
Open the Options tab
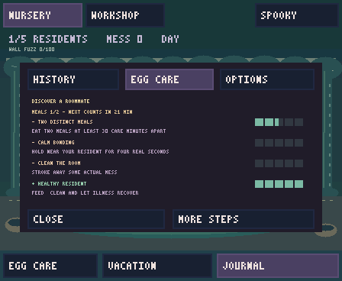pyautogui.click(x=267, y=79)
